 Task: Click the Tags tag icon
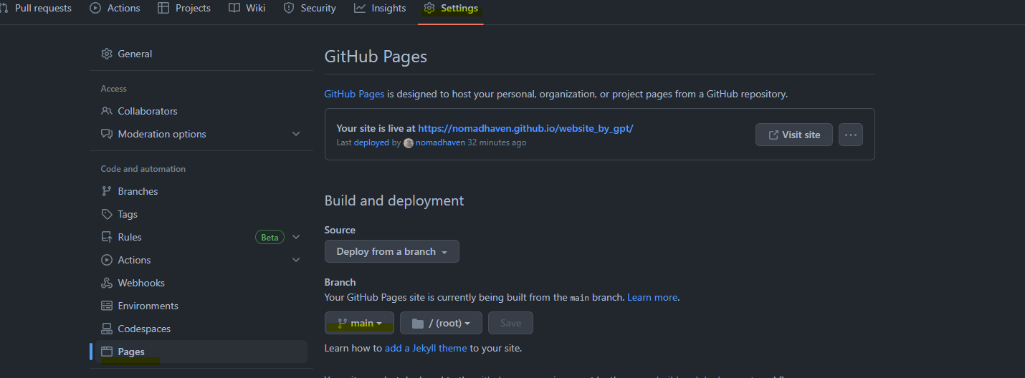point(107,214)
